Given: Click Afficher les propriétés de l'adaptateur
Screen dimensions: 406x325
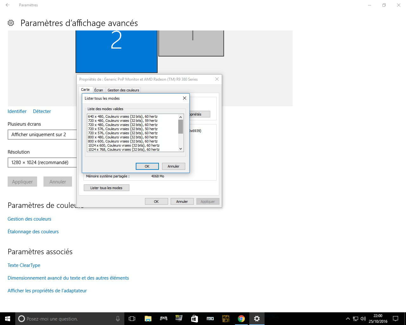Looking at the screenshot, I should [x=47, y=291].
